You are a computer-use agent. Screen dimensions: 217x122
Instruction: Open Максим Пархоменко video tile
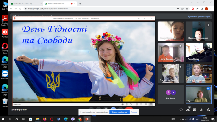(x=198, y=31)
